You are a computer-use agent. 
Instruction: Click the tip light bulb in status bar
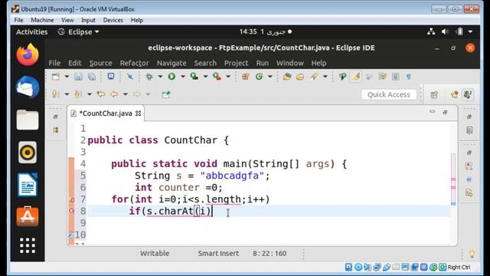472,254
